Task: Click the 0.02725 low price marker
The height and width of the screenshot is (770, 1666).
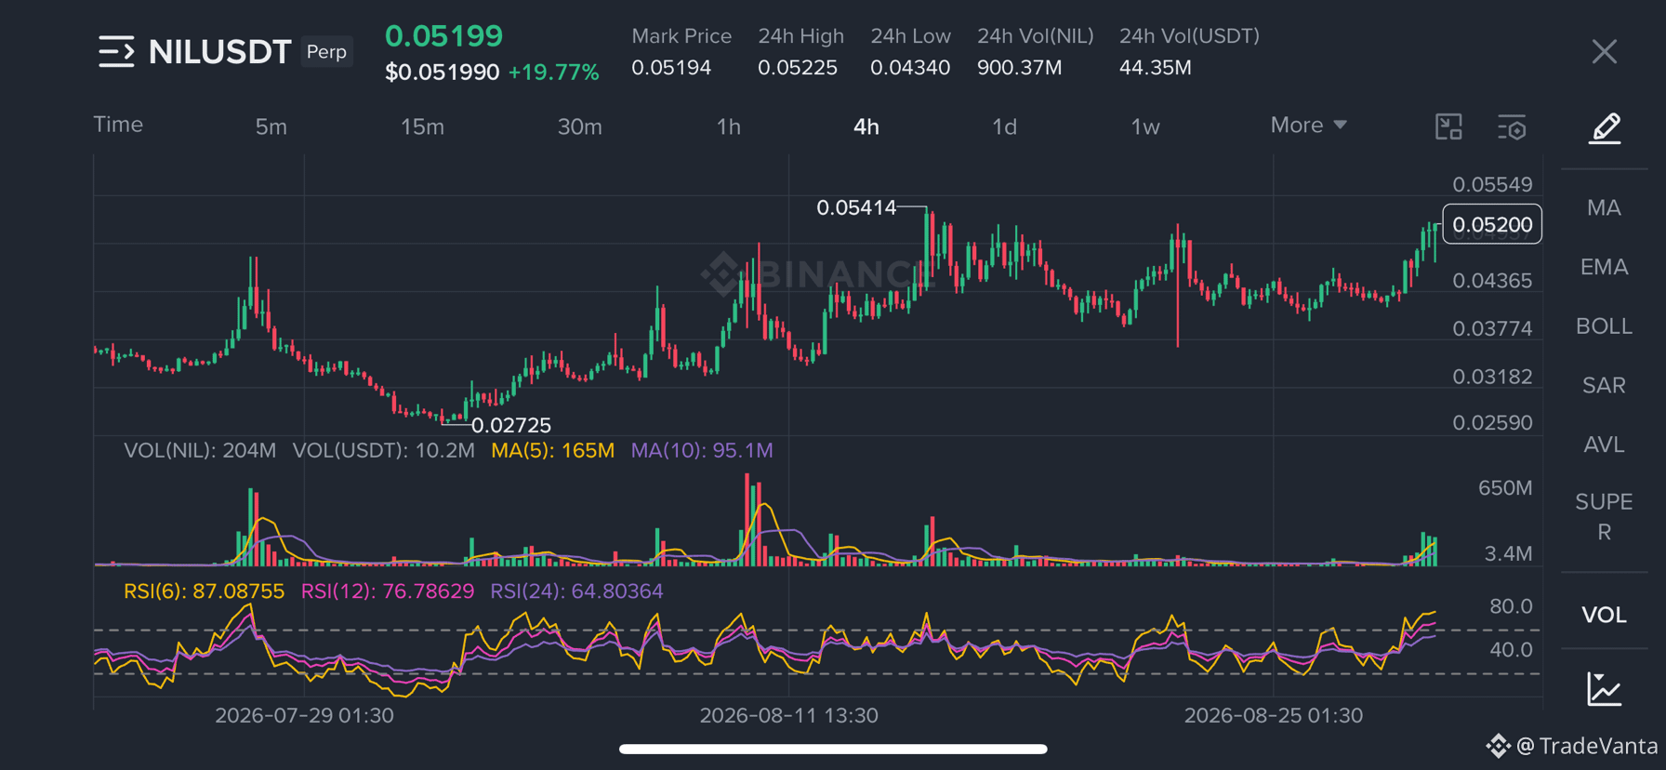Action: point(511,425)
